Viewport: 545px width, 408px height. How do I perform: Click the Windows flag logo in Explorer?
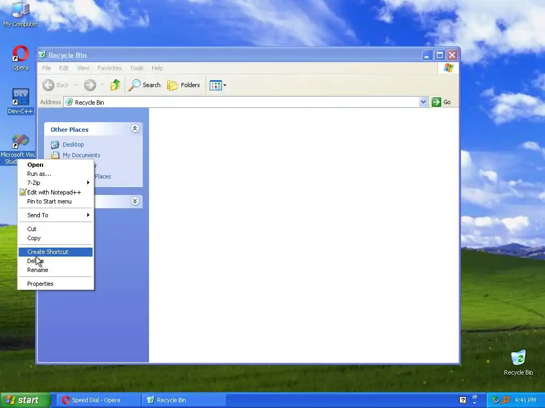pos(448,67)
